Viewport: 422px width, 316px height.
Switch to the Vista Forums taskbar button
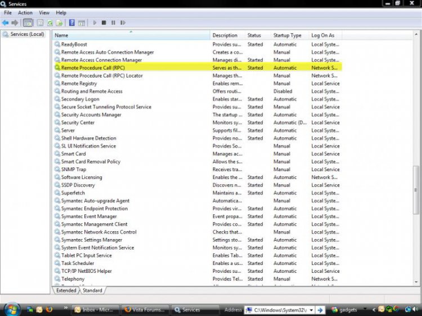click(x=145, y=310)
